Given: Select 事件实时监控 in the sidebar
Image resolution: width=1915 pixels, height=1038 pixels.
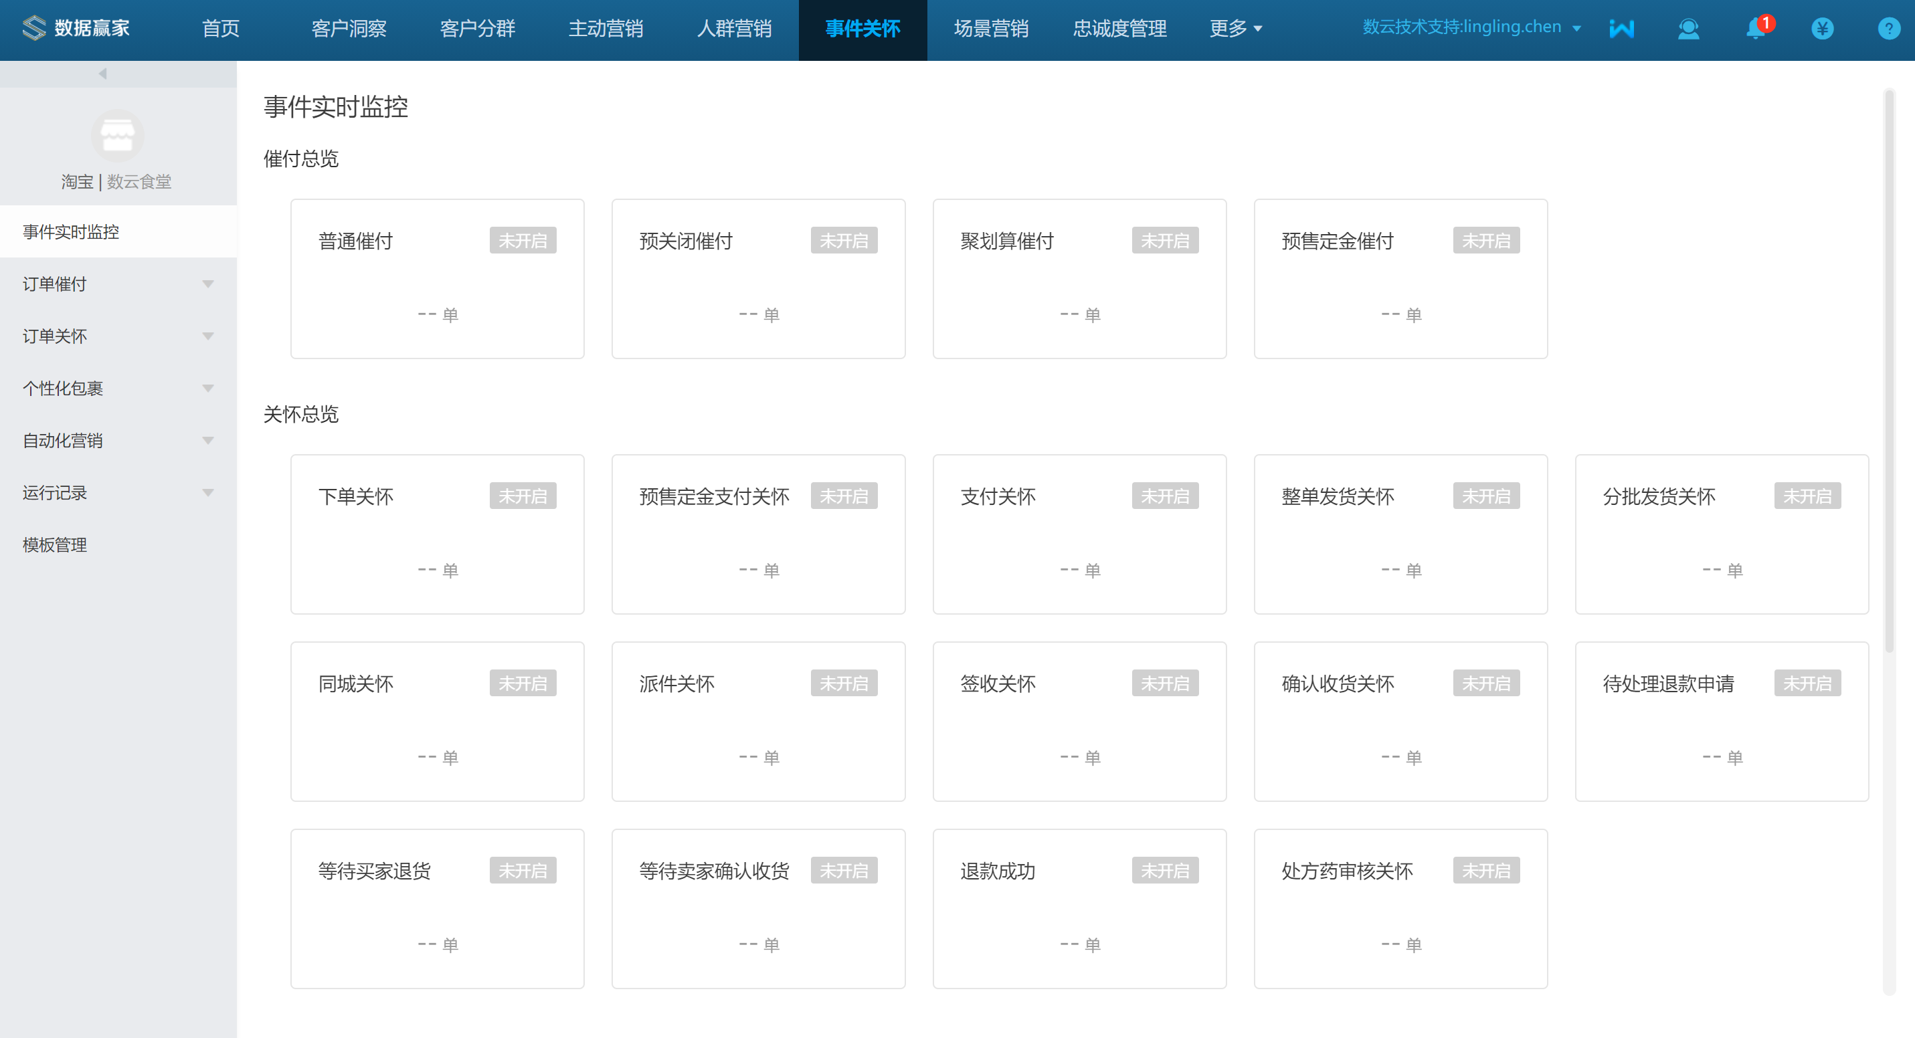Looking at the screenshot, I should click(118, 232).
